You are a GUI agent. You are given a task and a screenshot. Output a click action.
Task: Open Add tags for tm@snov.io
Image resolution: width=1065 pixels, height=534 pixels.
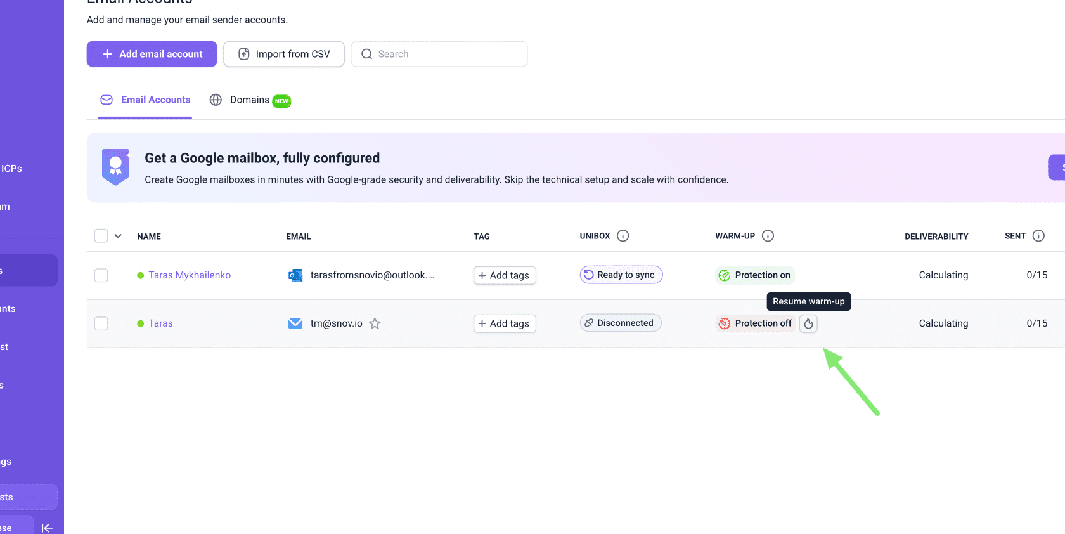coord(505,323)
